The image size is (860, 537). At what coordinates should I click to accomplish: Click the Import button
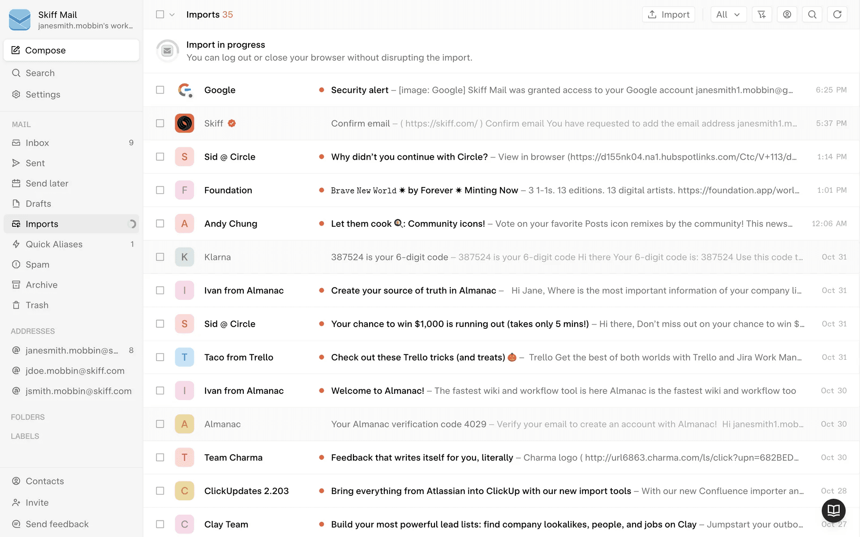point(668,14)
